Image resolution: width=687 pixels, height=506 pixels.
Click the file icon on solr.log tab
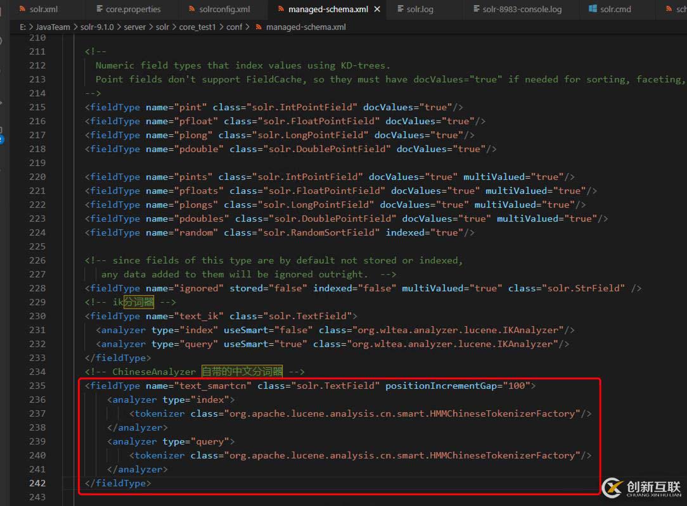pyautogui.click(x=401, y=9)
